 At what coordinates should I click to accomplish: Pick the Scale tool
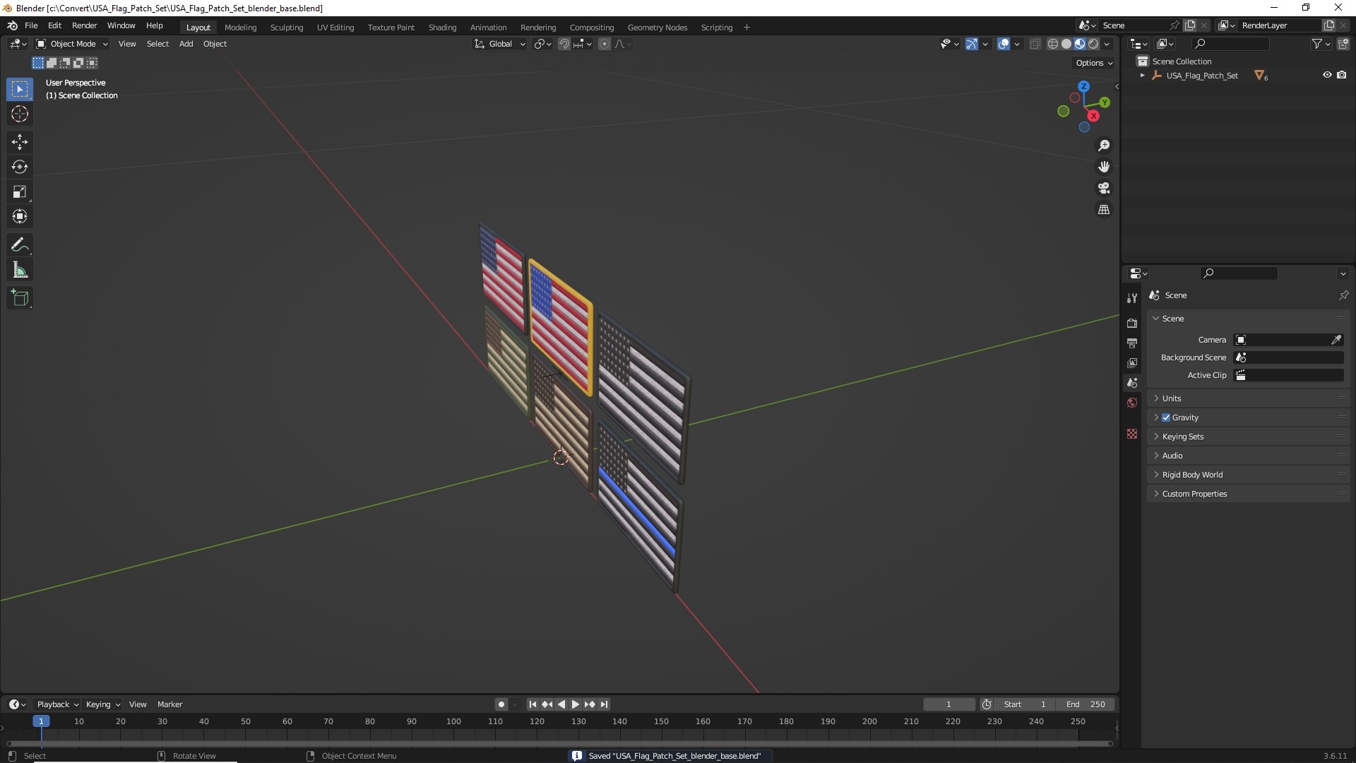pos(20,191)
